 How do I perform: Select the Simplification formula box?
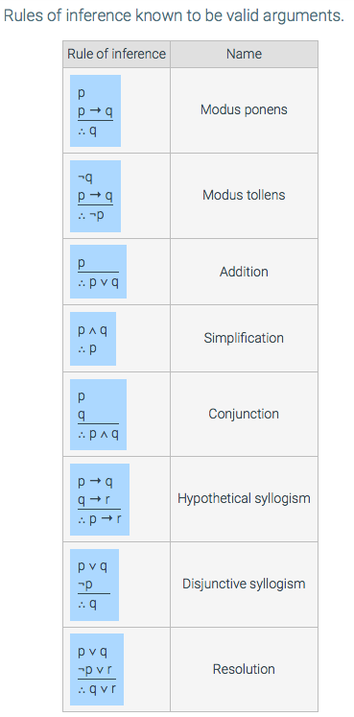coord(93,339)
